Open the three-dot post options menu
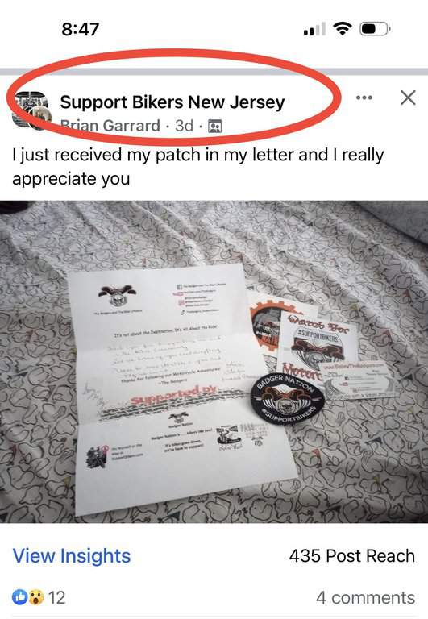This screenshot has height=619, width=428. pos(364,98)
